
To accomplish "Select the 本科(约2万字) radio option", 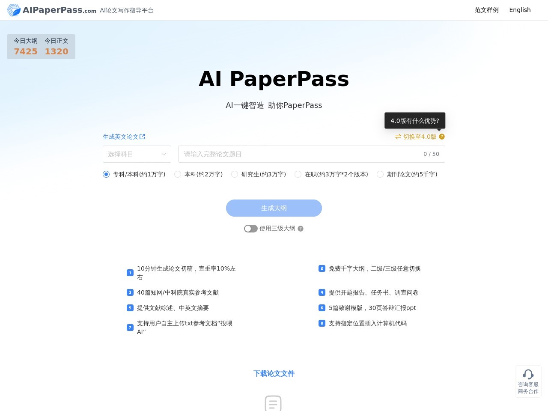I will pyautogui.click(x=178, y=174).
